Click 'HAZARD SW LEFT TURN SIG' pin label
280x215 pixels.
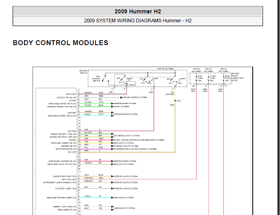tap(63, 134)
